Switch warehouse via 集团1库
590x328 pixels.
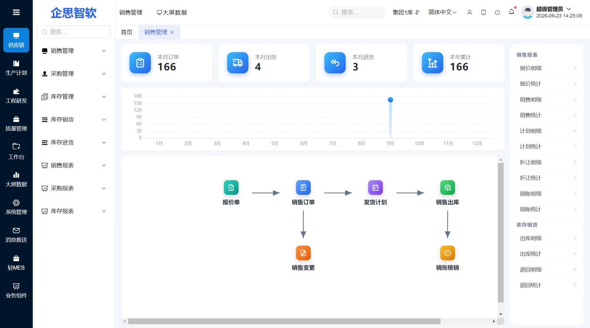(406, 12)
